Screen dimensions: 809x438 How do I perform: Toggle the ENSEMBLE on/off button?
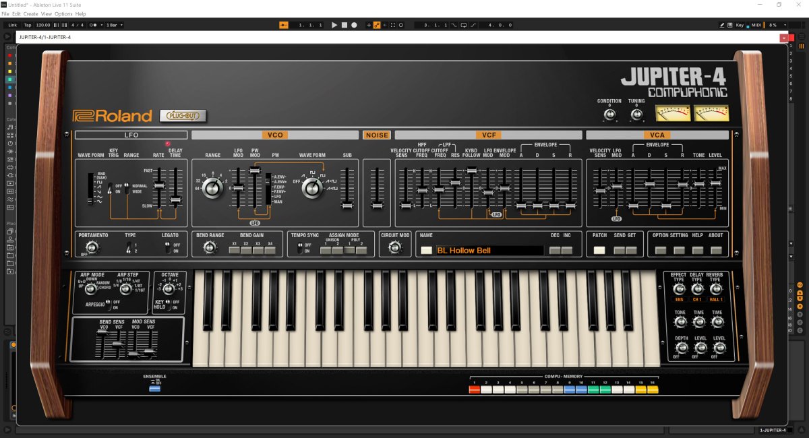(154, 388)
